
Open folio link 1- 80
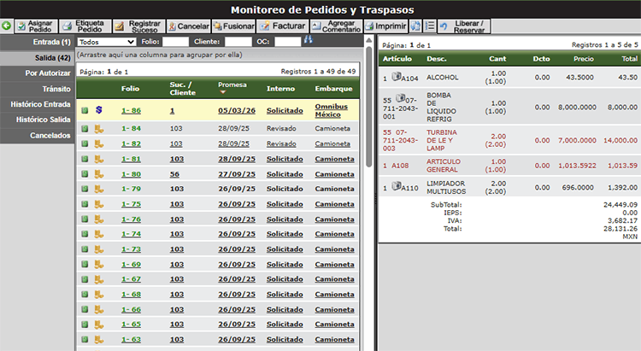coord(131,174)
